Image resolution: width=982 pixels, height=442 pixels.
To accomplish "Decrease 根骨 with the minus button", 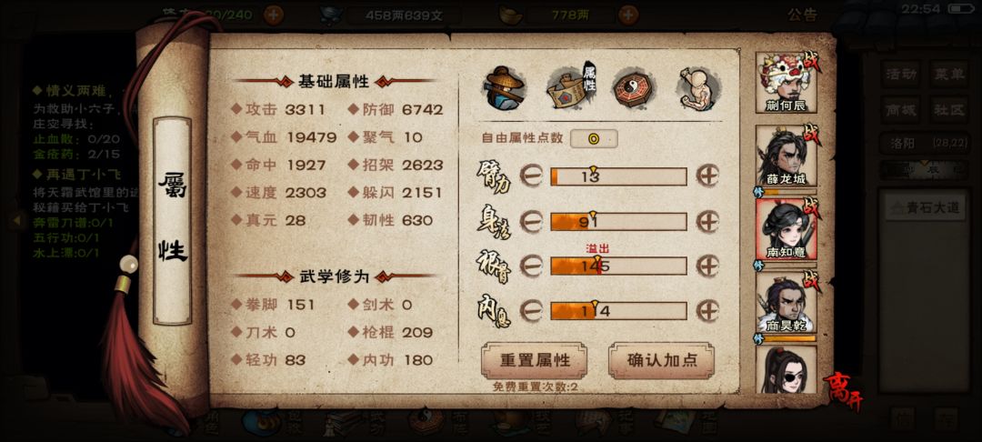I will pos(531,266).
